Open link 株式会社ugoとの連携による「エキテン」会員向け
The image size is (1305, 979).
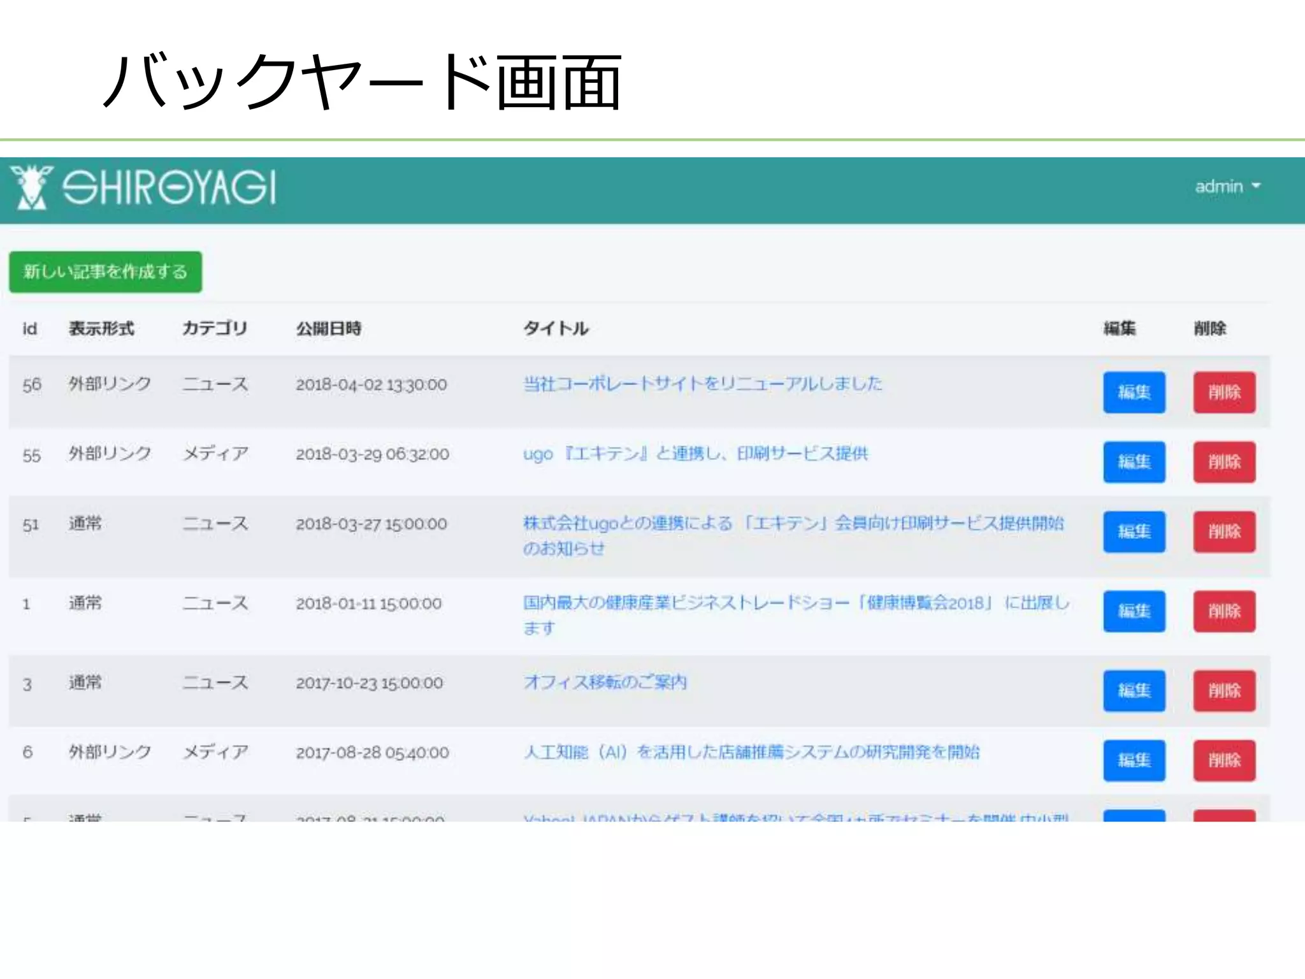pyautogui.click(x=793, y=535)
